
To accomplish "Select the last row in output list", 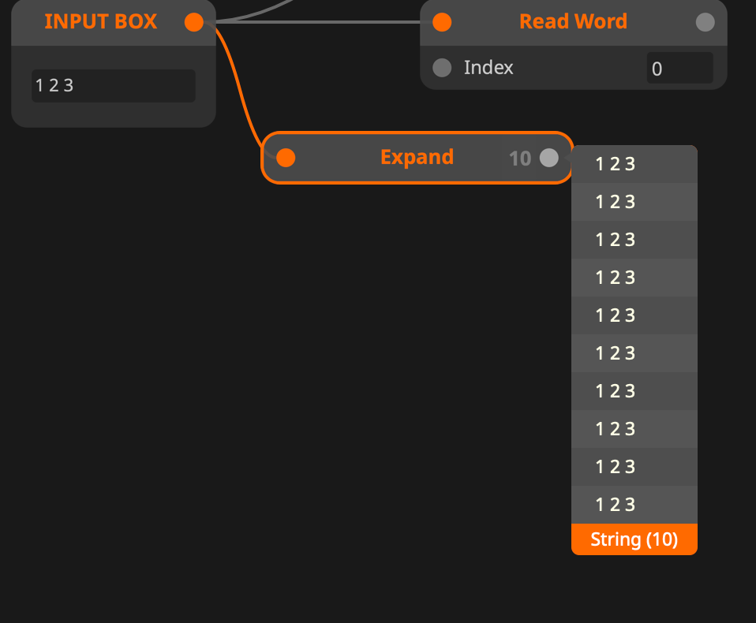I will coord(634,505).
